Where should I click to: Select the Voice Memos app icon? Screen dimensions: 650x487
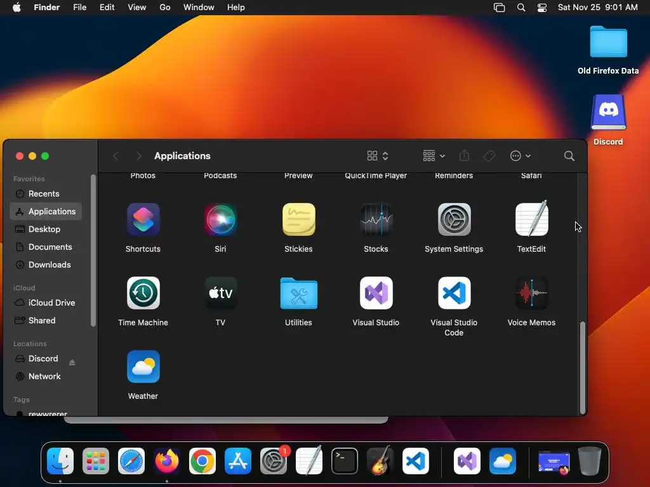(x=531, y=293)
